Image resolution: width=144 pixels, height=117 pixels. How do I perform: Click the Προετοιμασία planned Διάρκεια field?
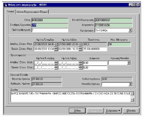coord(95,68)
